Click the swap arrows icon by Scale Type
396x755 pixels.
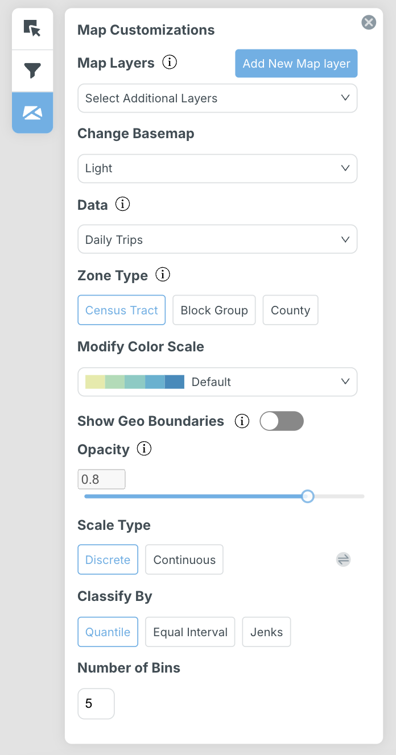click(x=343, y=559)
